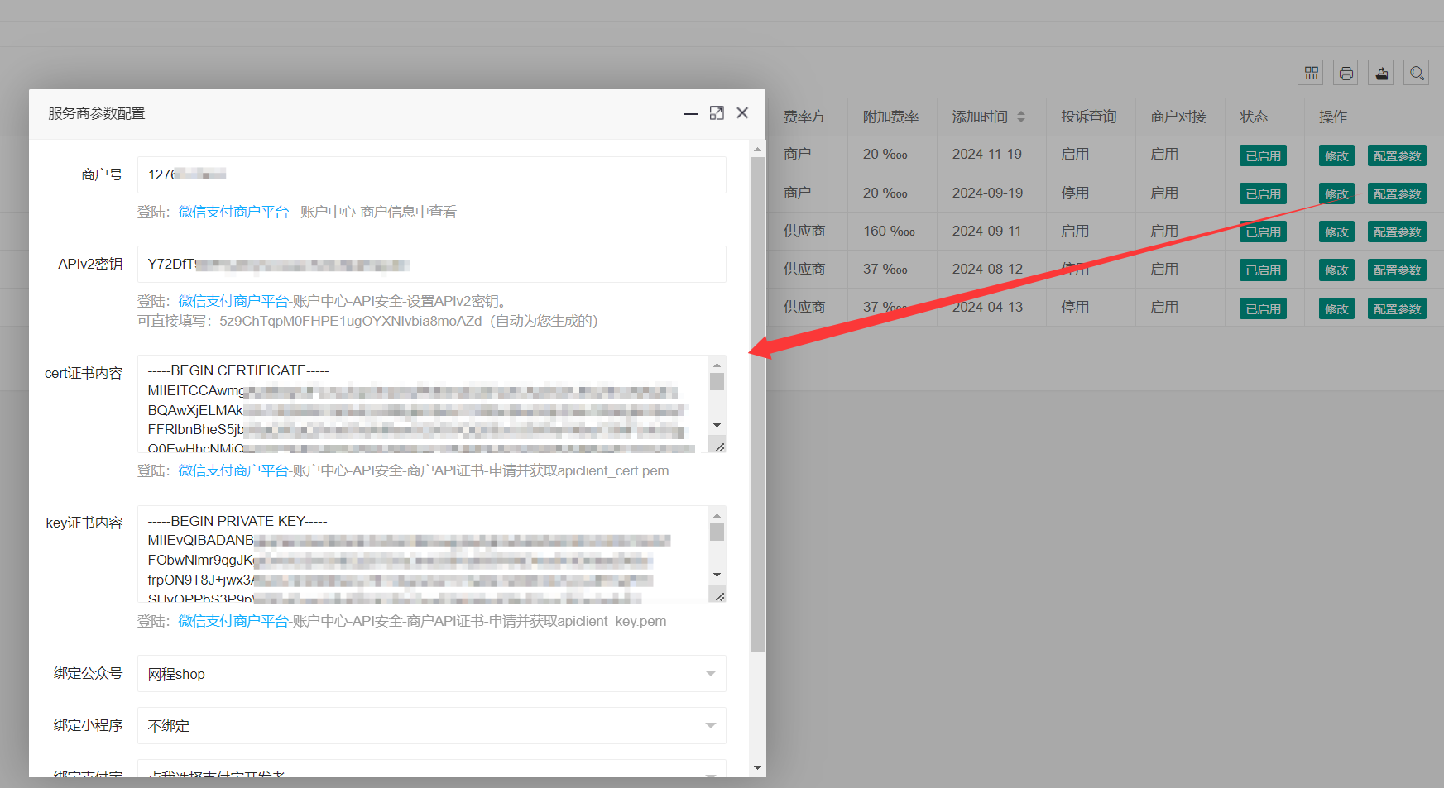The width and height of the screenshot is (1444, 788).
Task: Click 微信支付商户平台 link under 商户号
Action: coord(233,212)
